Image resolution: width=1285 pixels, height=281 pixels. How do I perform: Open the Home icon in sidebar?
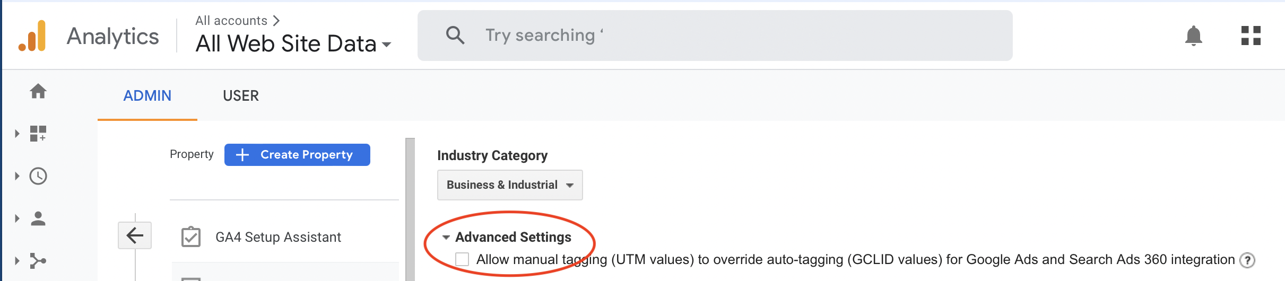pyautogui.click(x=38, y=91)
